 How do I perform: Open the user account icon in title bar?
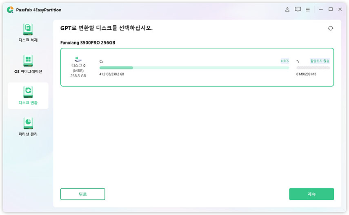pos(287,9)
